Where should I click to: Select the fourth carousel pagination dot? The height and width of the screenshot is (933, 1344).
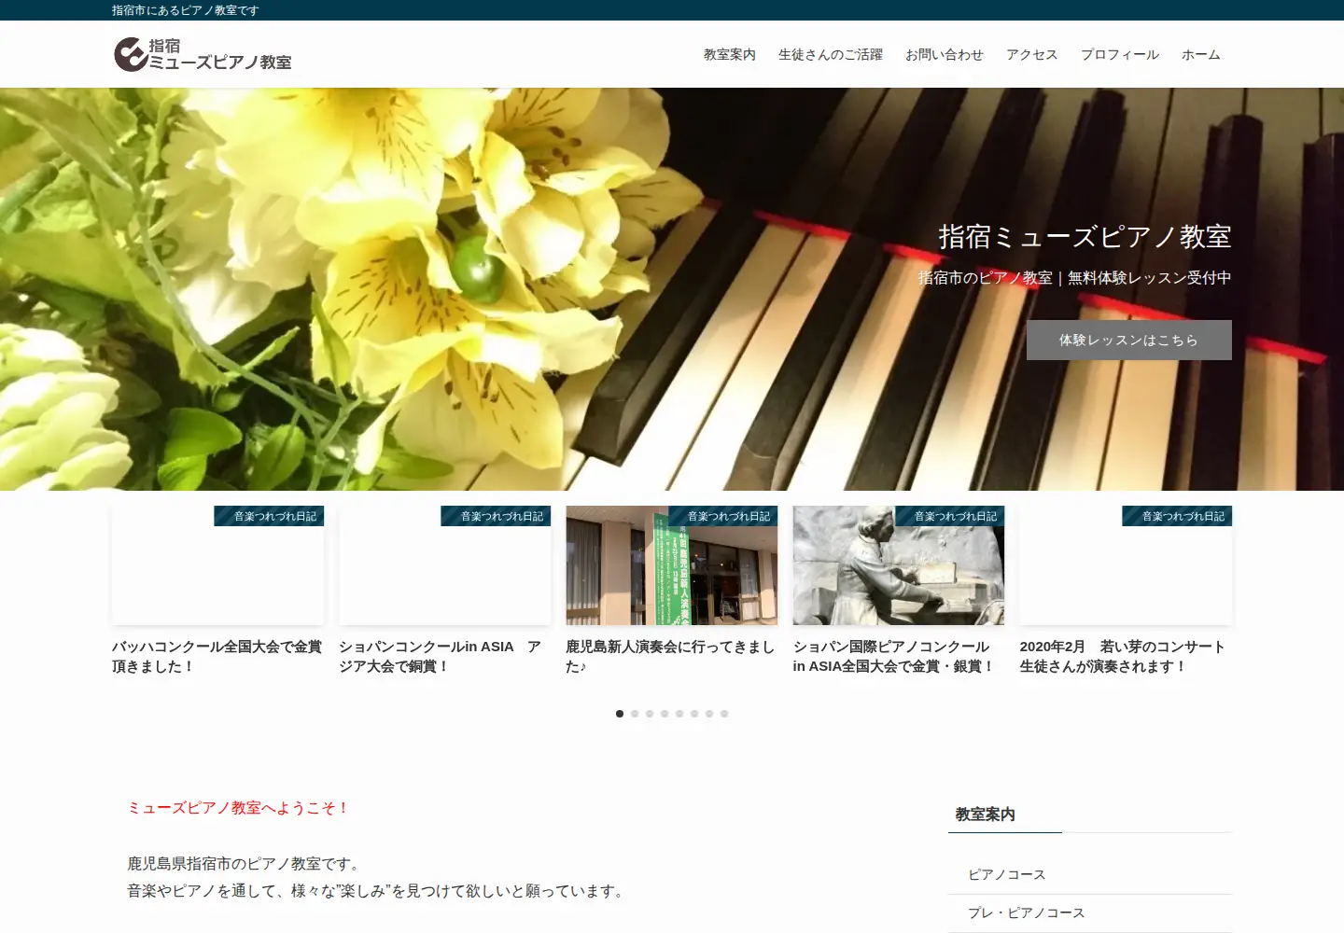tap(665, 714)
